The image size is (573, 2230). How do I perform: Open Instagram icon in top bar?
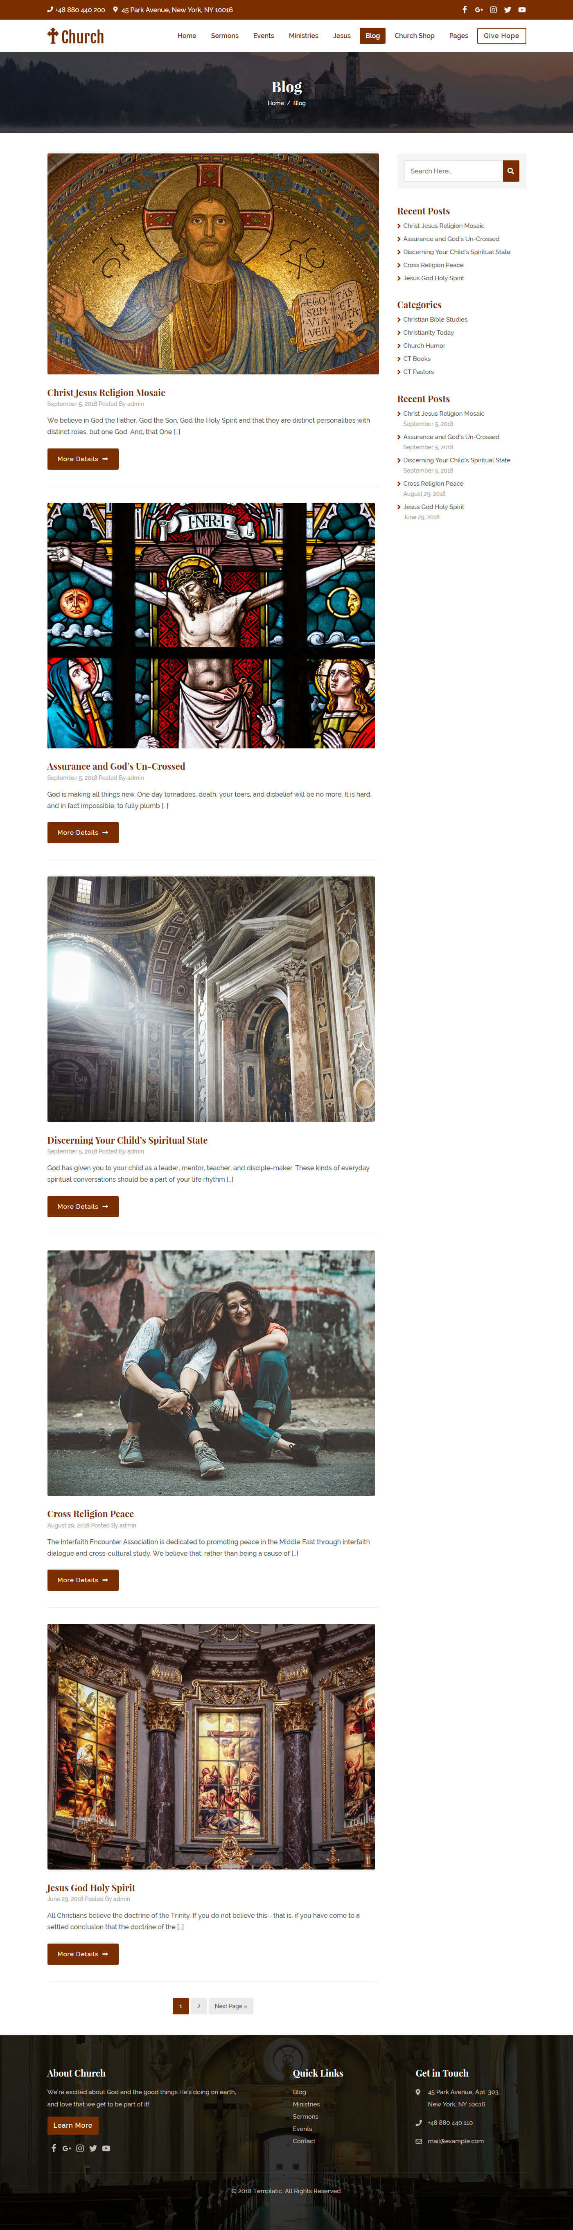coord(493,10)
